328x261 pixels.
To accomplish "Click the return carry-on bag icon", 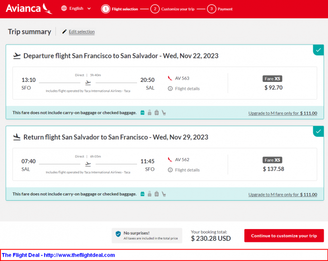I will [x=150, y=194].
